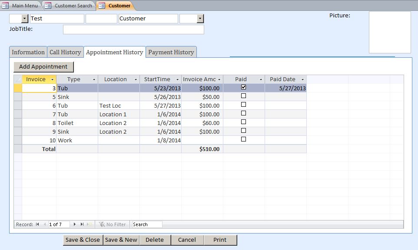Open the Call History tab
The image size is (418, 250).
click(65, 52)
